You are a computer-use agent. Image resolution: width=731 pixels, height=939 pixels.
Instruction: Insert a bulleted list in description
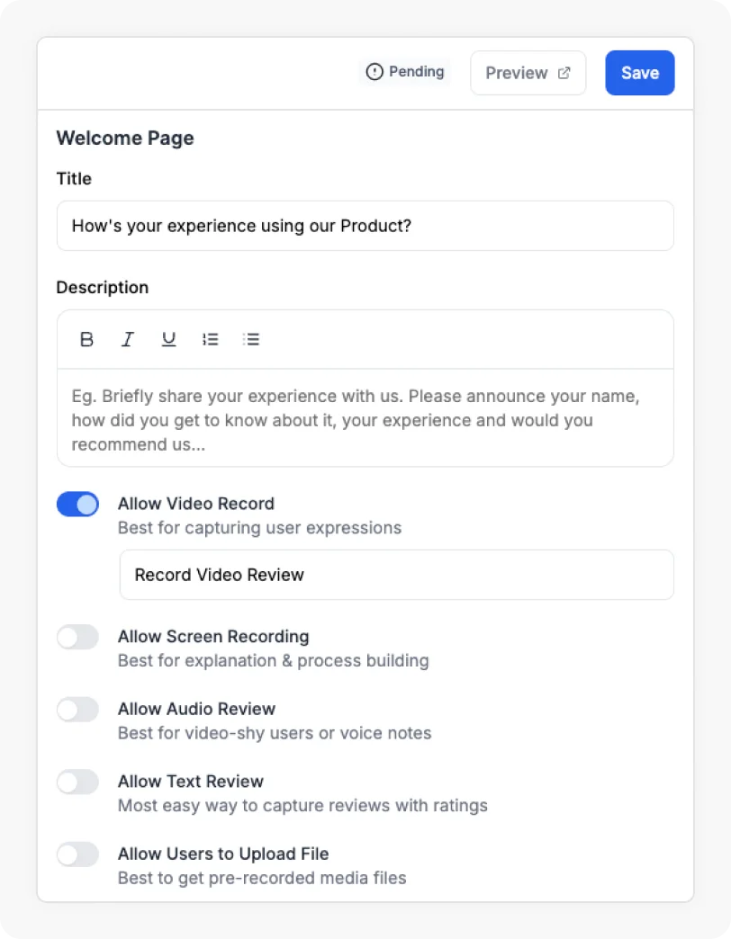(251, 339)
